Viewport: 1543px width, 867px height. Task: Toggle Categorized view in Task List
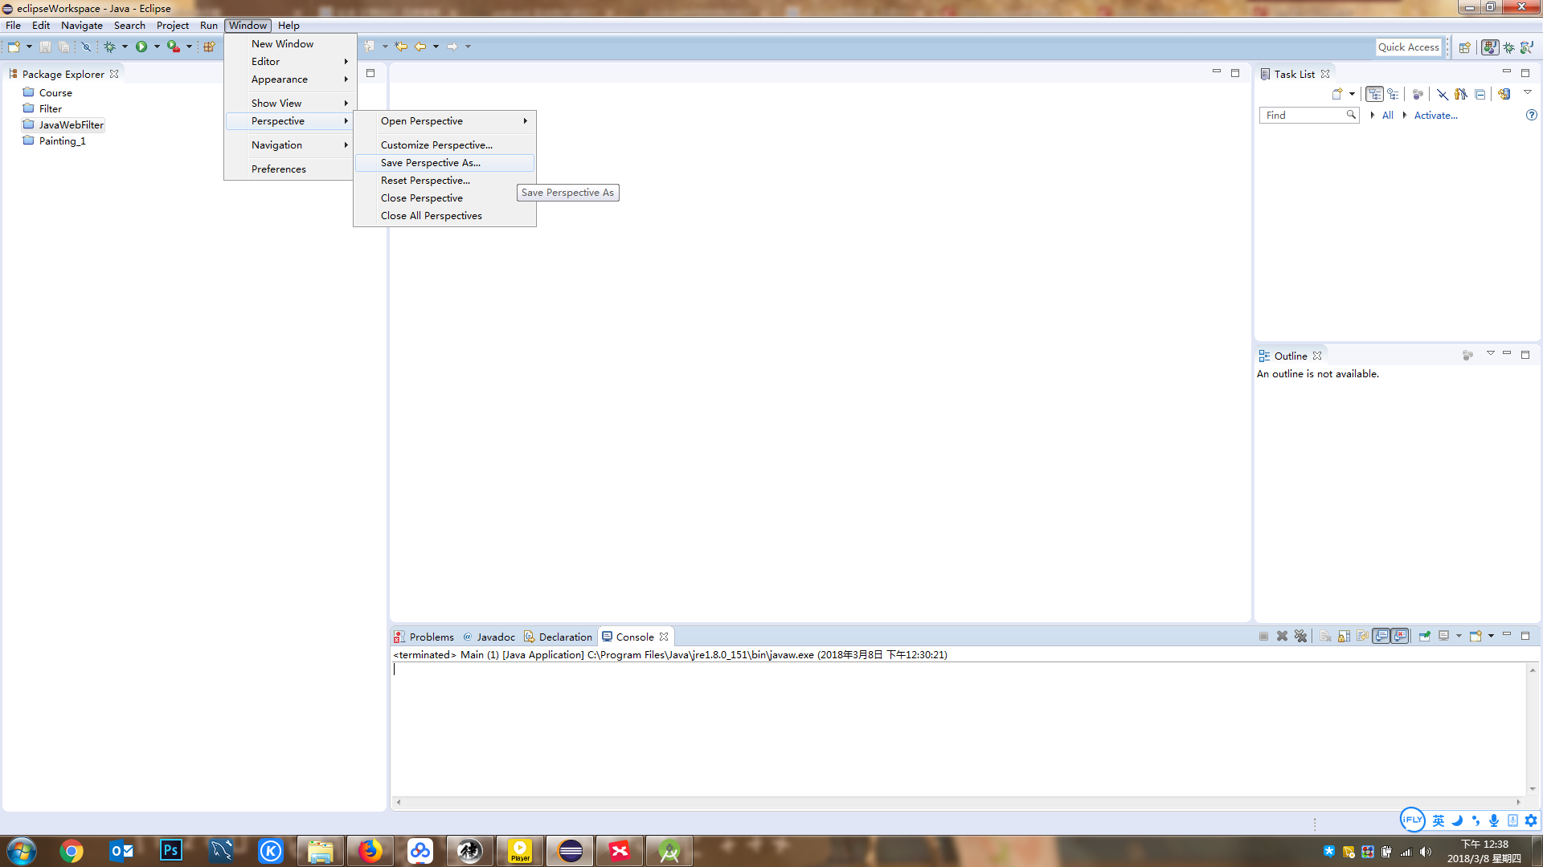pyautogui.click(x=1374, y=94)
